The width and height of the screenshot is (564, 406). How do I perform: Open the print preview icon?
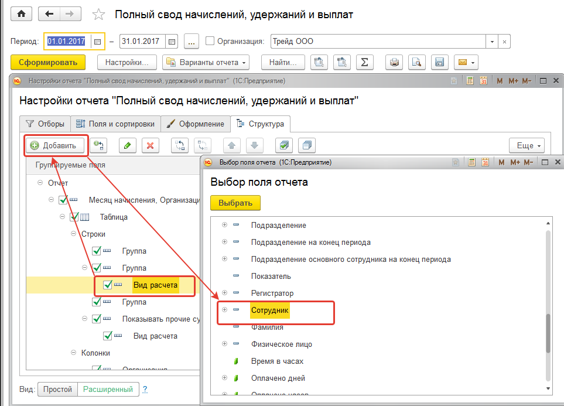(x=417, y=62)
